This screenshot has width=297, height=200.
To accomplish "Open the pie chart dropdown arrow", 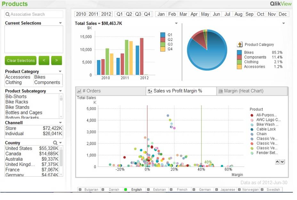I will click(x=284, y=23).
